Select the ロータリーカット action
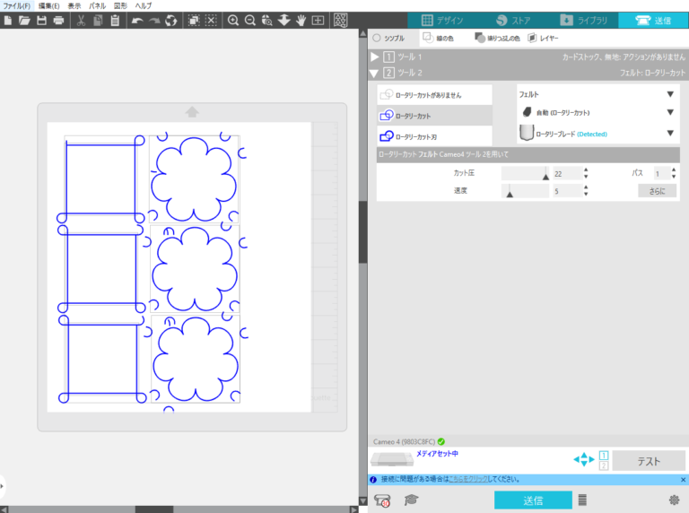Viewport: 689px width, 513px height. click(434, 116)
